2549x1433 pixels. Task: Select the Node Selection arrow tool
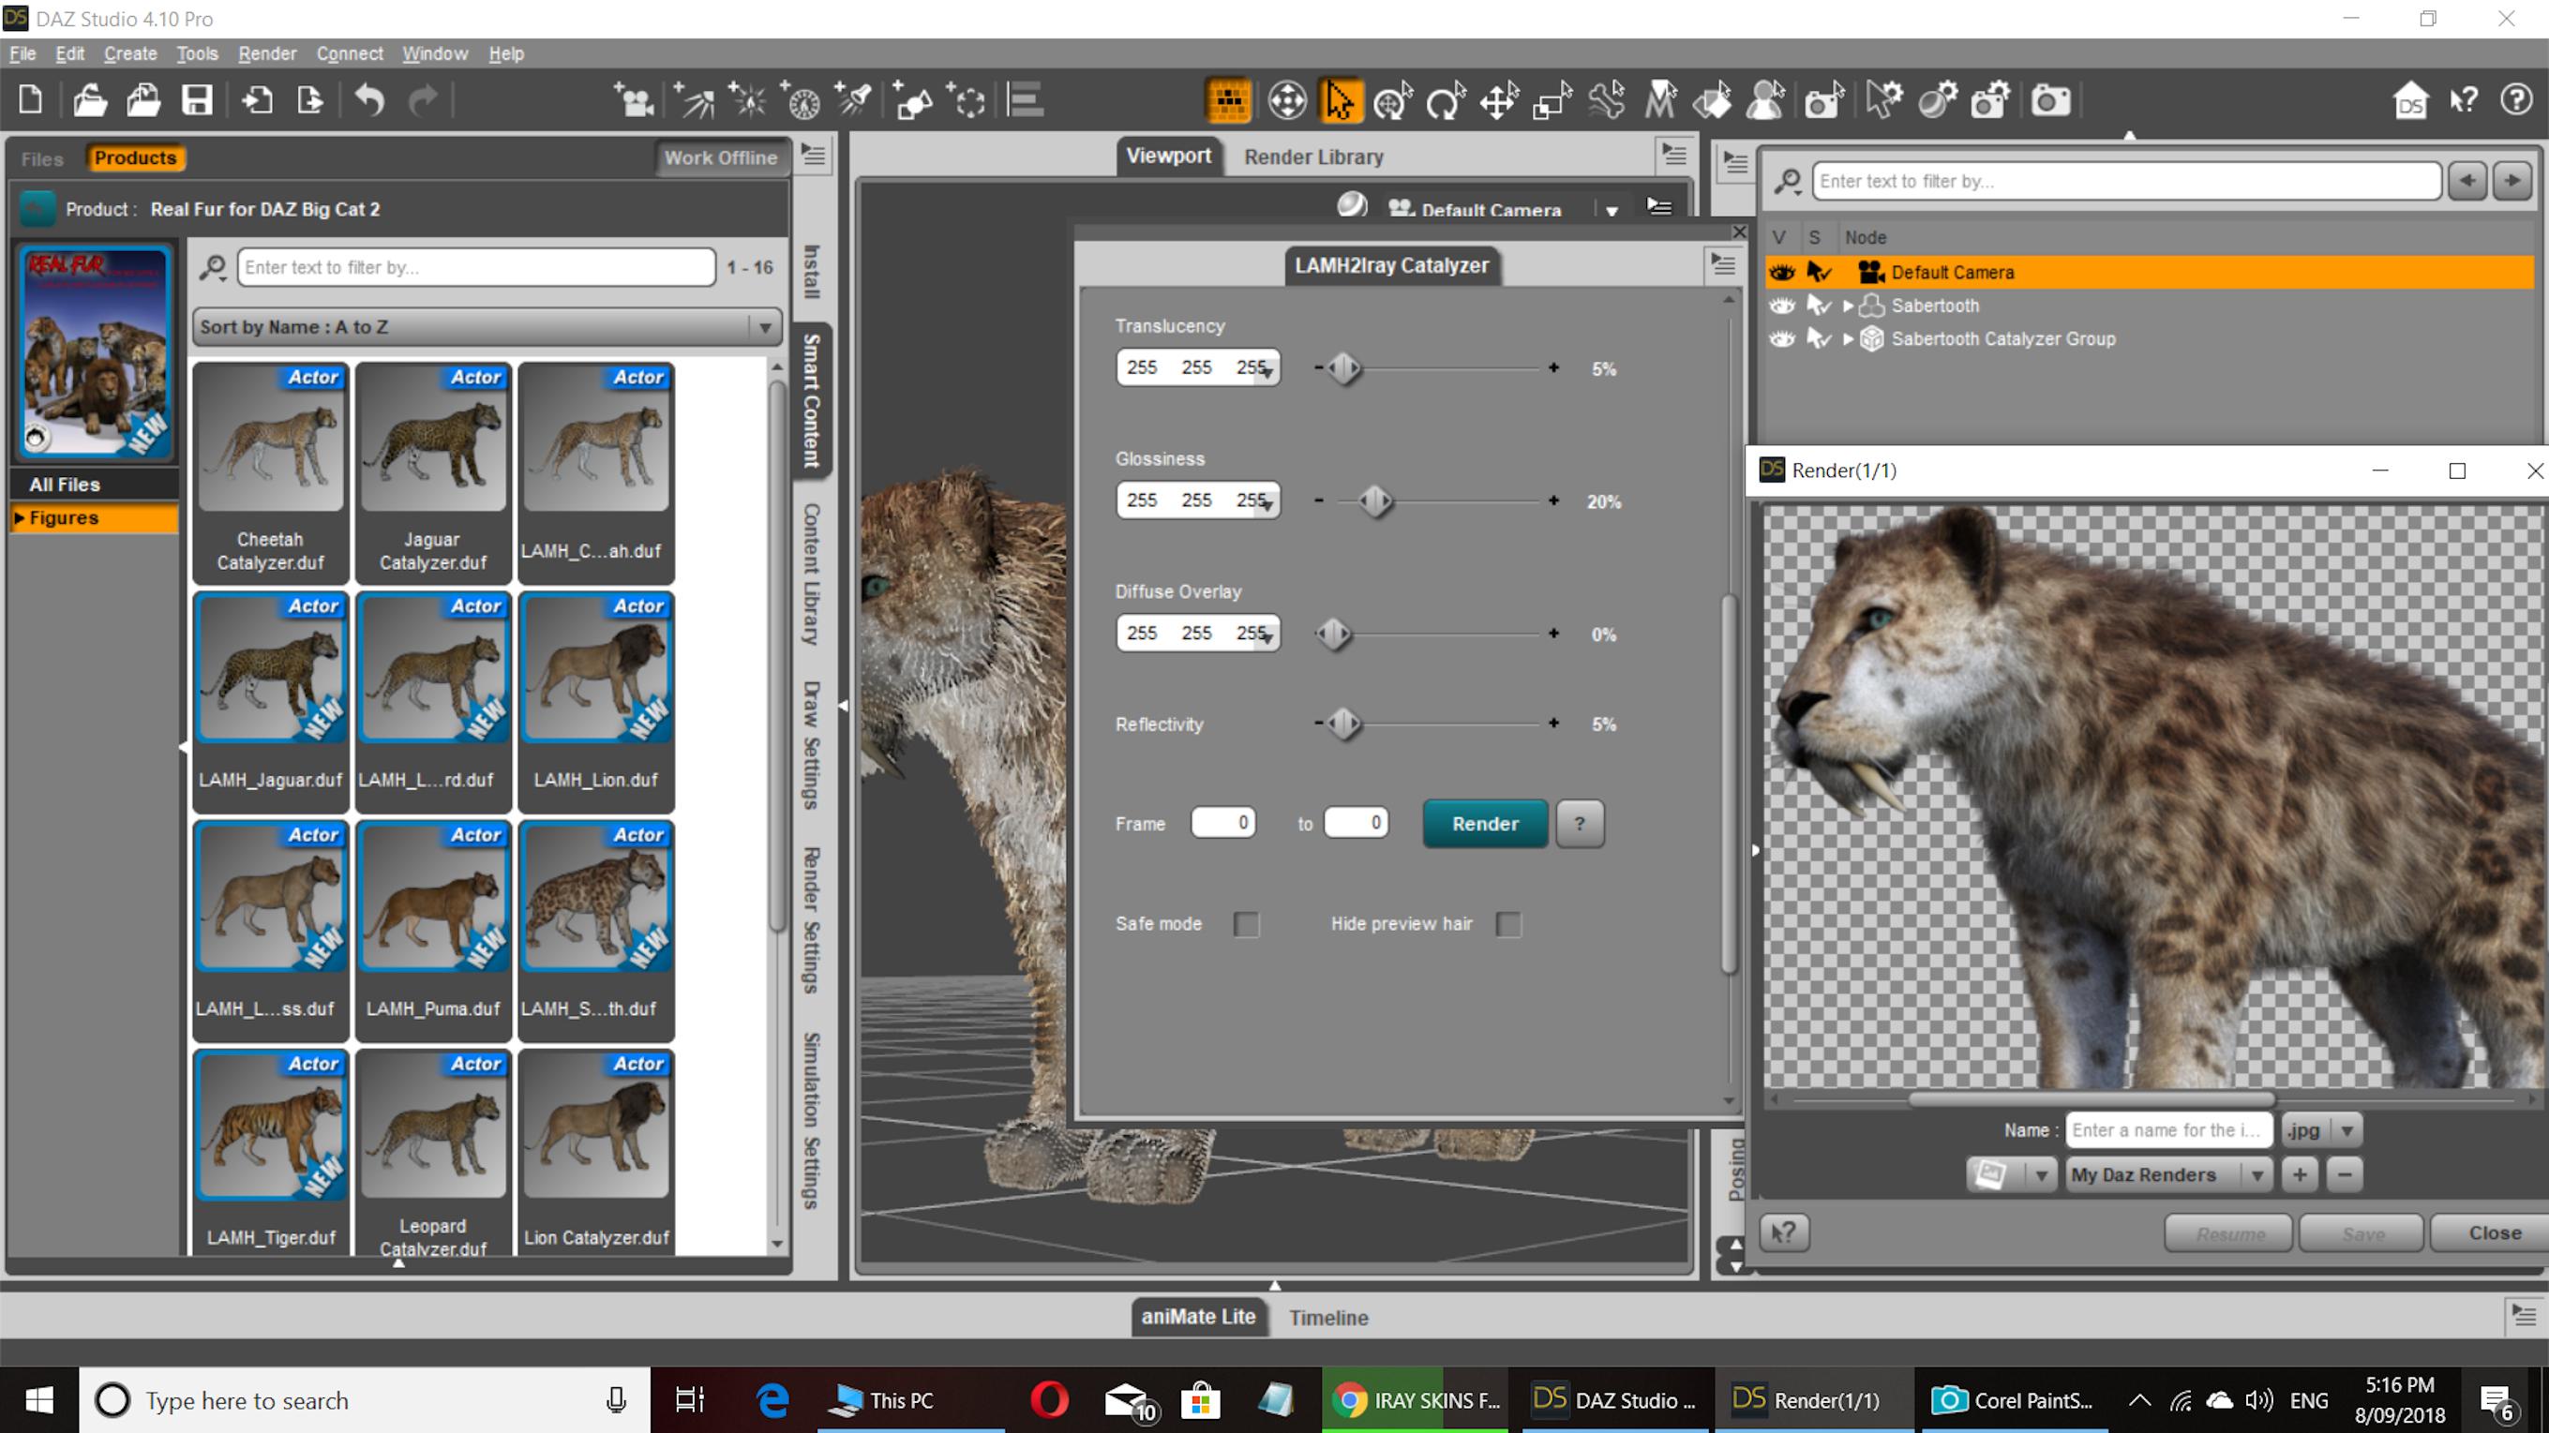(1340, 101)
